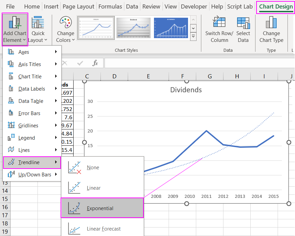Expand the chart styles gallery arrow
The width and height of the screenshot is (295, 236).
pyautogui.click(x=193, y=36)
